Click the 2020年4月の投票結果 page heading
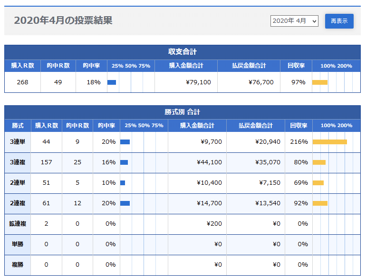The height and width of the screenshot is (280, 366). pyautogui.click(x=63, y=20)
